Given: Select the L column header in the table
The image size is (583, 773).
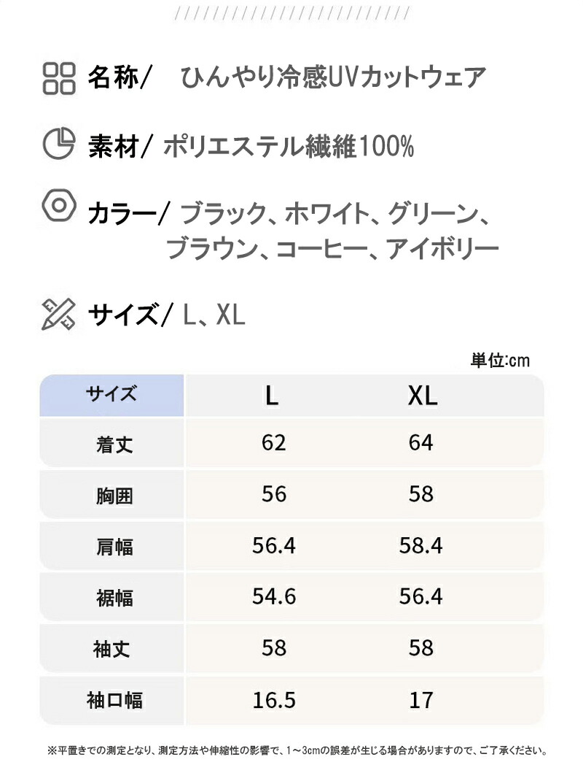Looking at the screenshot, I should 272,396.
